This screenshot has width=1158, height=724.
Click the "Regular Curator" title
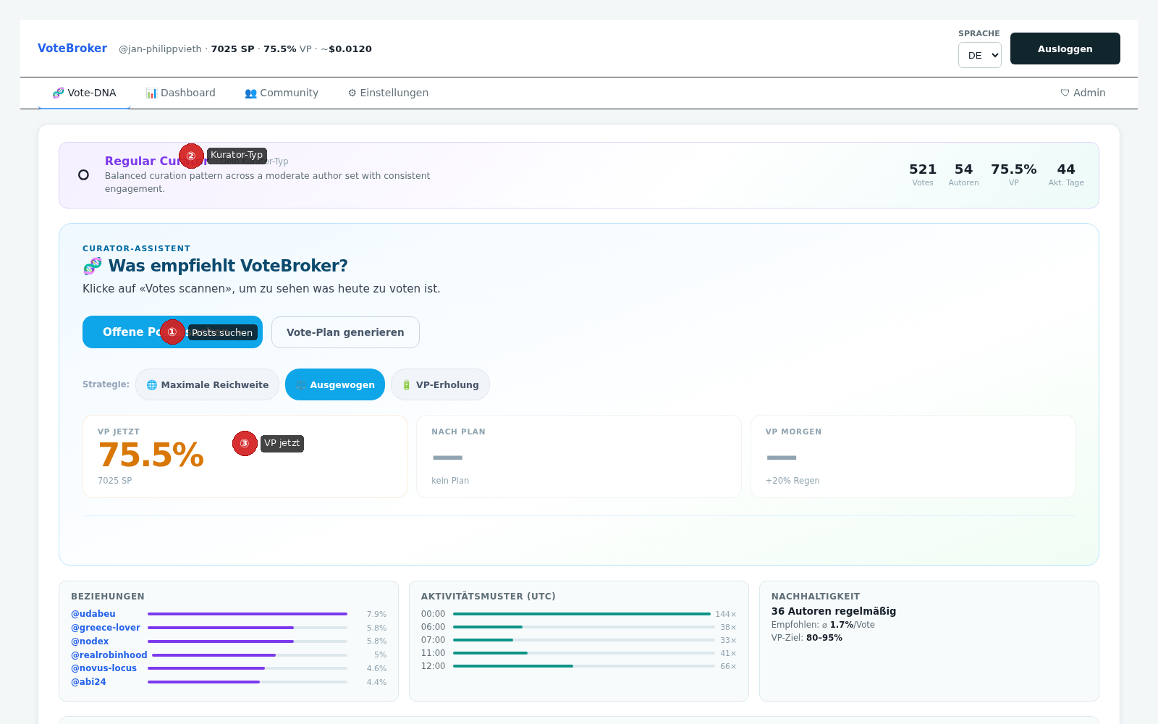point(156,161)
